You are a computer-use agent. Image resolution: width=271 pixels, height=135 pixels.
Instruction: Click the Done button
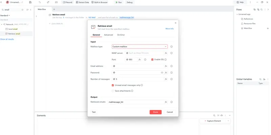click(155, 112)
